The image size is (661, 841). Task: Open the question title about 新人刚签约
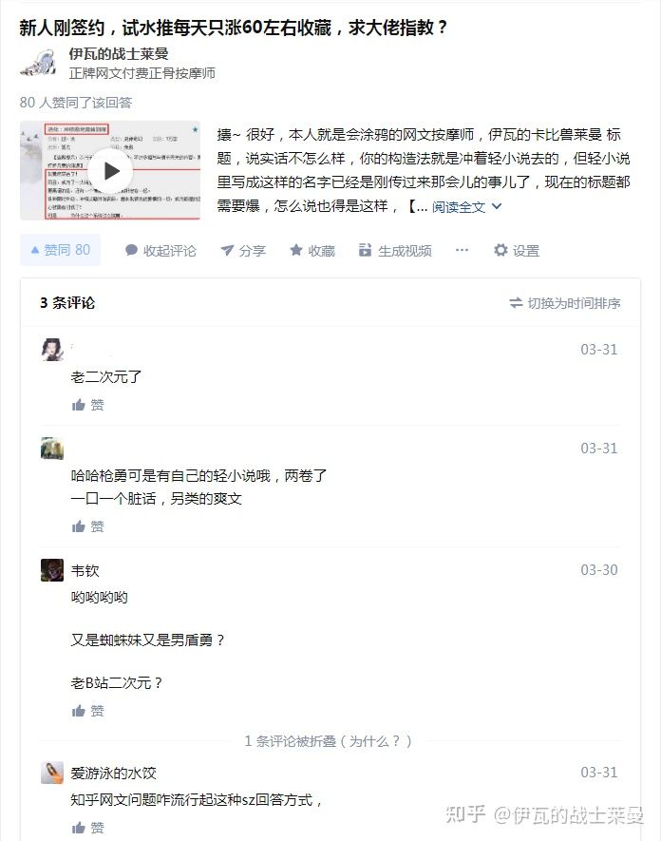coord(234,28)
